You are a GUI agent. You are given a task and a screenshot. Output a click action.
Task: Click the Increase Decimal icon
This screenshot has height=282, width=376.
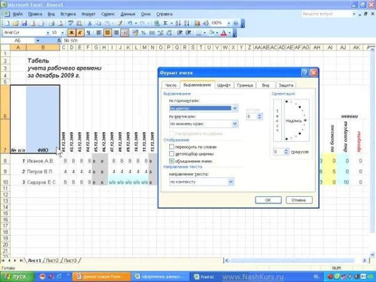tap(160, 33)
